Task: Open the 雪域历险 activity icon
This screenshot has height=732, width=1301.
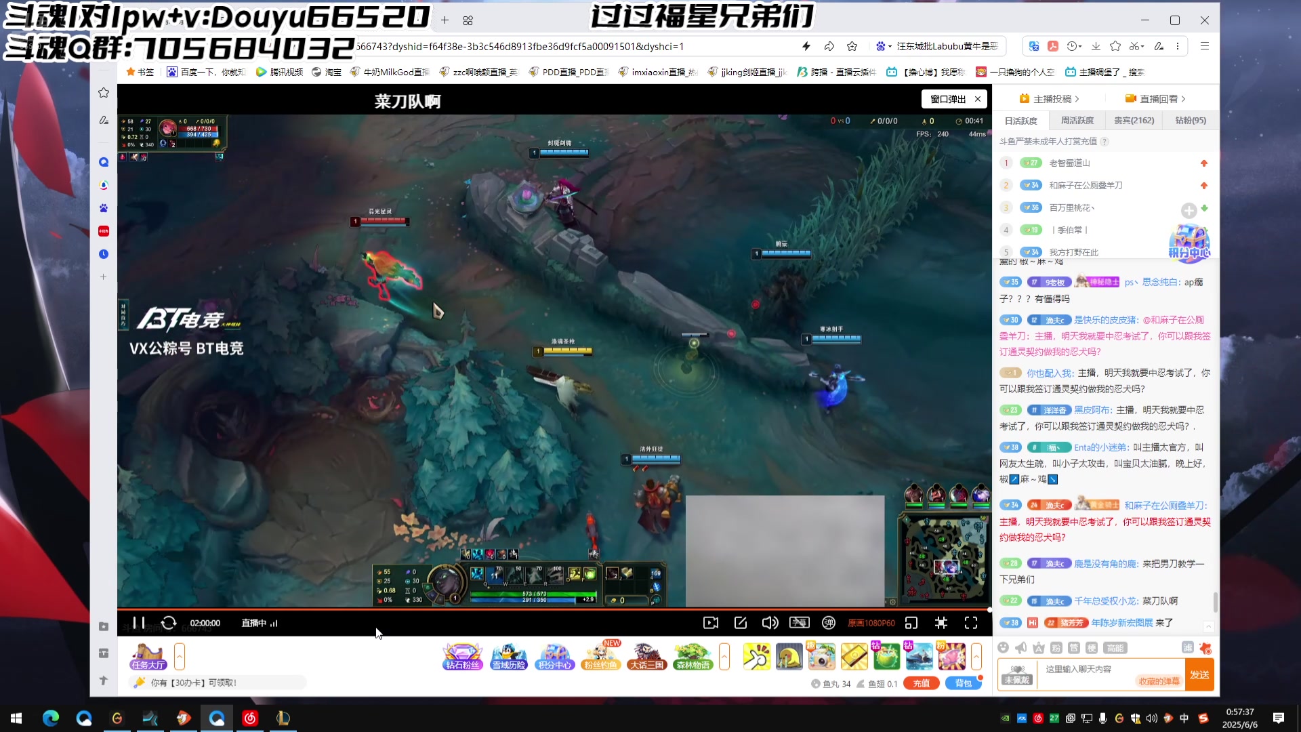Action: point(509,656)
